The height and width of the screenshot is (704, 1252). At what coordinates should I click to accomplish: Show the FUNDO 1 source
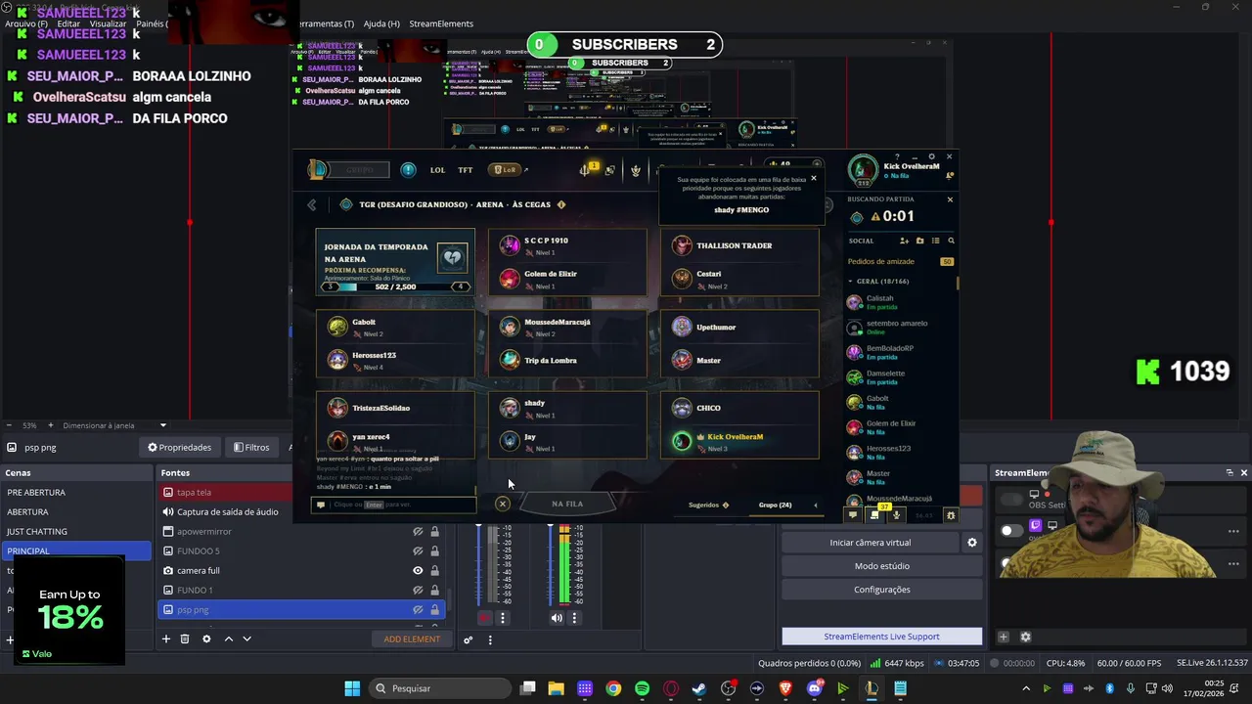coord(418,590)
